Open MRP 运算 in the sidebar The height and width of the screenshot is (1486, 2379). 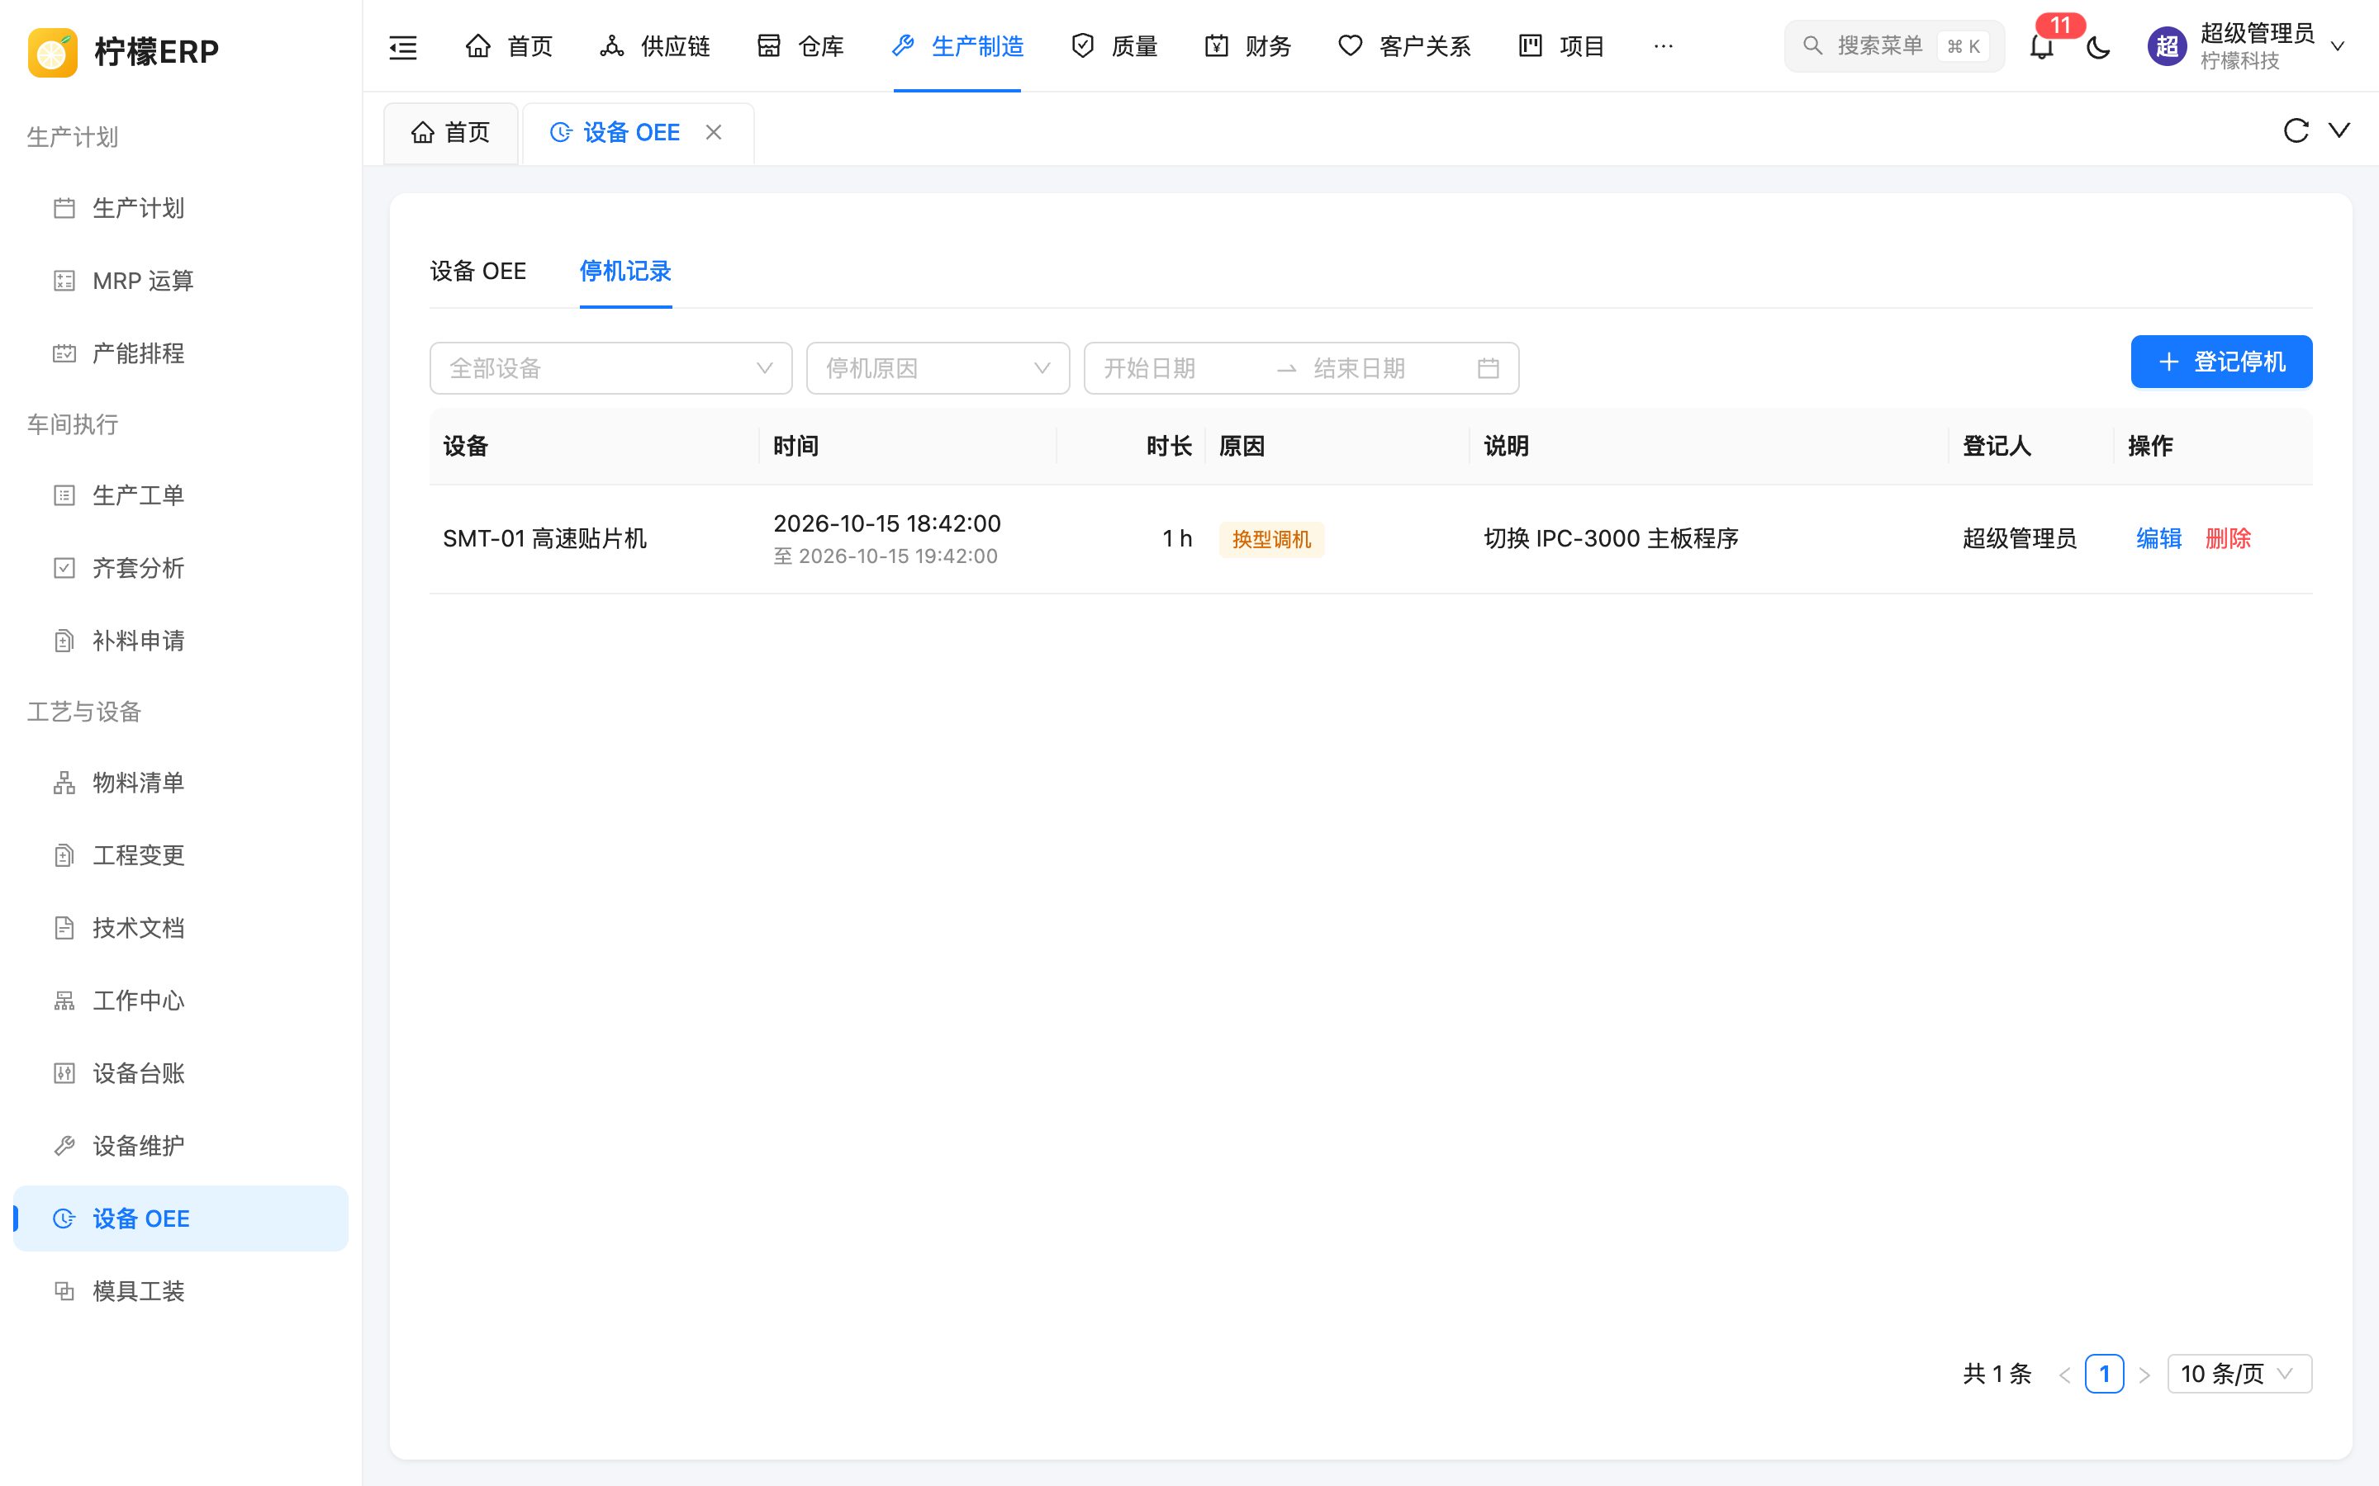(181, 281)
